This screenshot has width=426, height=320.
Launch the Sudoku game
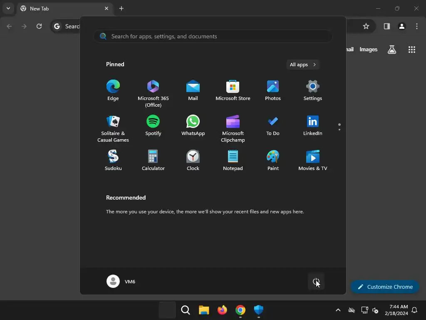tap(113, 160)
